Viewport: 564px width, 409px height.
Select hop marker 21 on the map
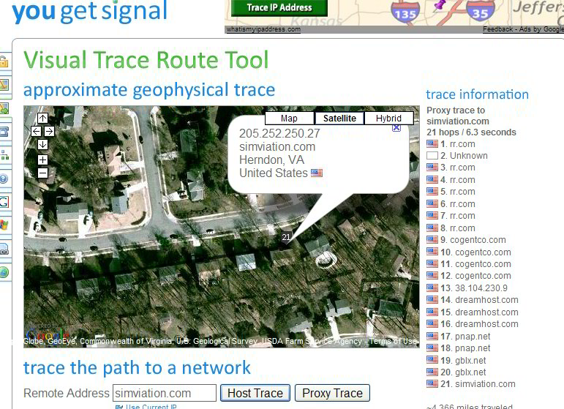(286, 237)
